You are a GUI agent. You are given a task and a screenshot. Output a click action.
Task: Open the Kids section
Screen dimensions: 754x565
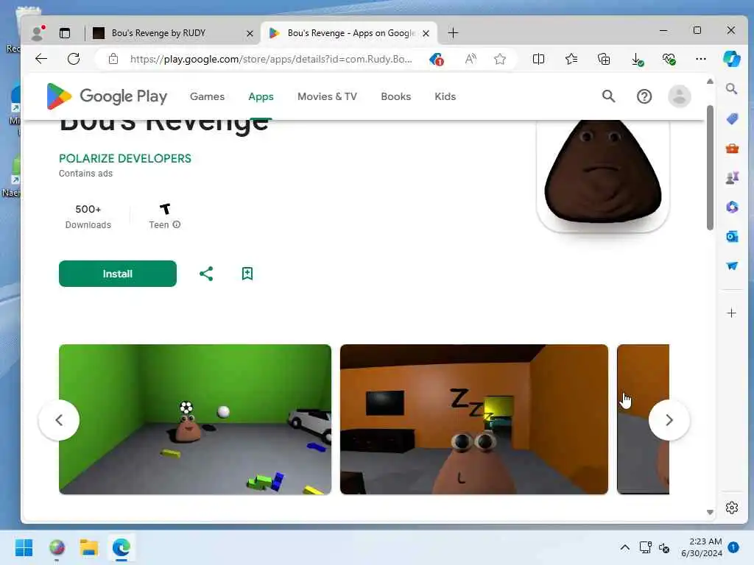coord(445,96)
